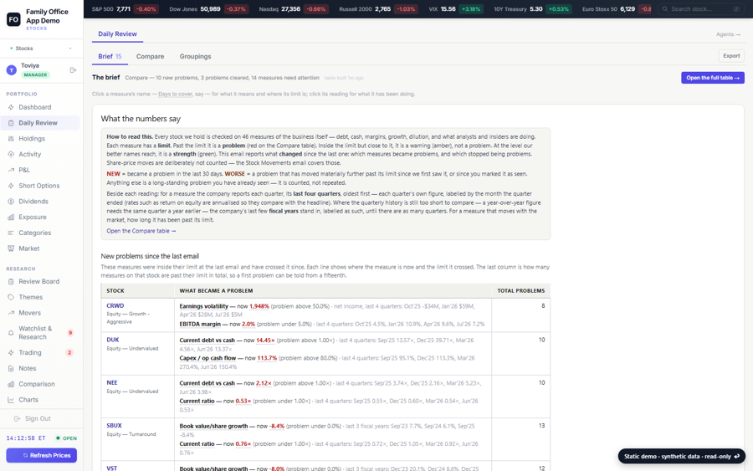Click the MANAGER role badge
Screen dimensions: 753x471
(x=35, y=75)
